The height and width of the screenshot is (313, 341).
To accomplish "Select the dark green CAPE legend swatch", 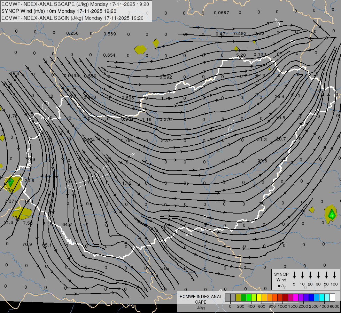I will pyautogui.click(x=243, y=298).
